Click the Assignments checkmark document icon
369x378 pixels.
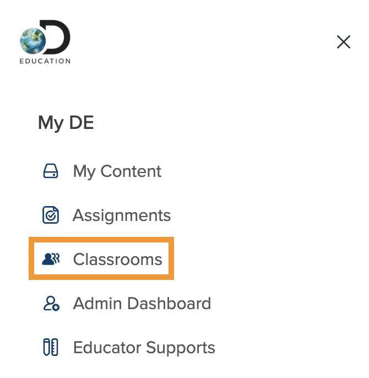tap(51, 215)
